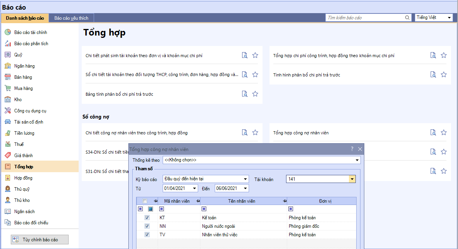Switch to Danh sách báo cáo tab
Image resolution: width=458 pixels, height=249 pixels.
(x=25, y=18)
